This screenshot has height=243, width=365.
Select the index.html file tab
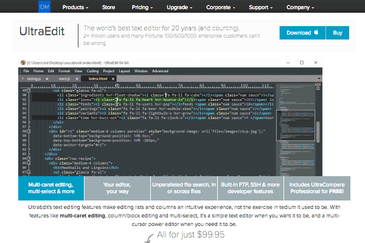click(98, 78)
